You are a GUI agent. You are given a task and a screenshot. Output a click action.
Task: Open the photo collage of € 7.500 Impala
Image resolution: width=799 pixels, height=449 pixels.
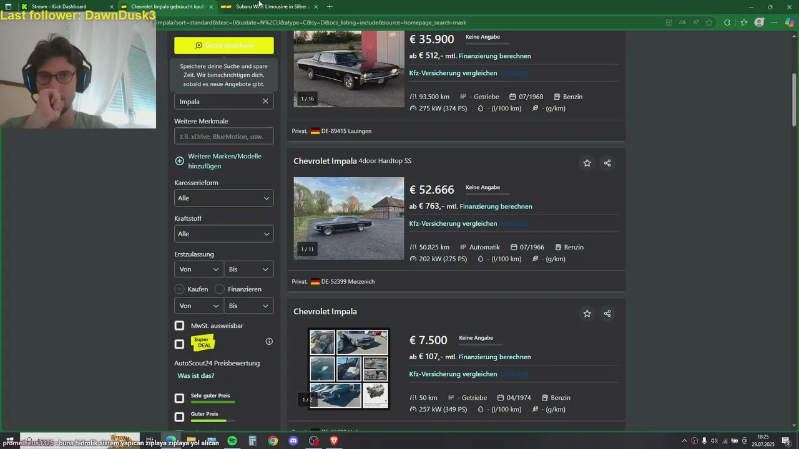pyautogui.click(x=349, y=369)
